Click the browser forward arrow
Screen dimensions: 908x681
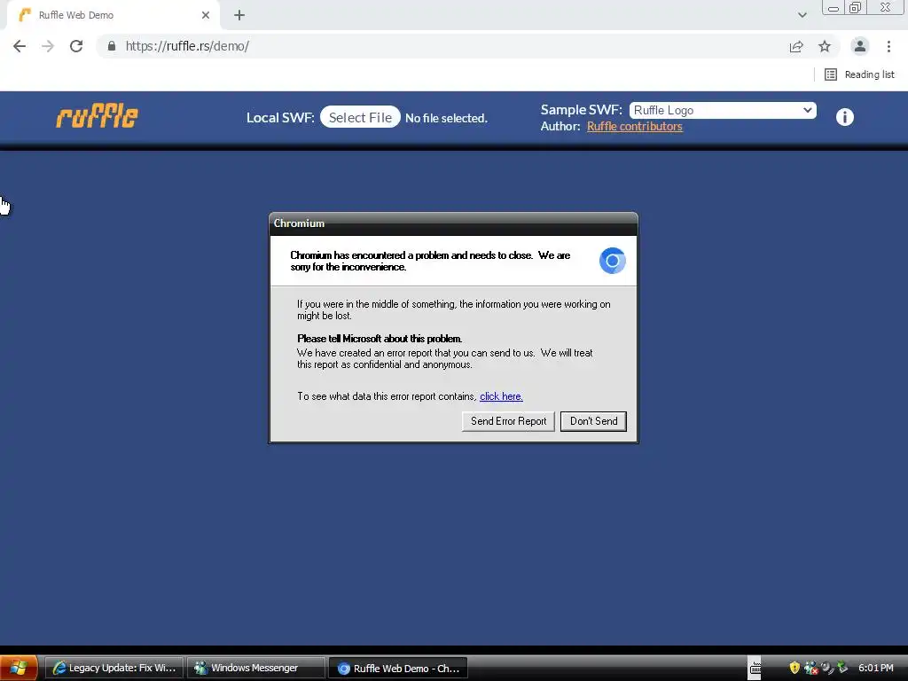point(48,46)
